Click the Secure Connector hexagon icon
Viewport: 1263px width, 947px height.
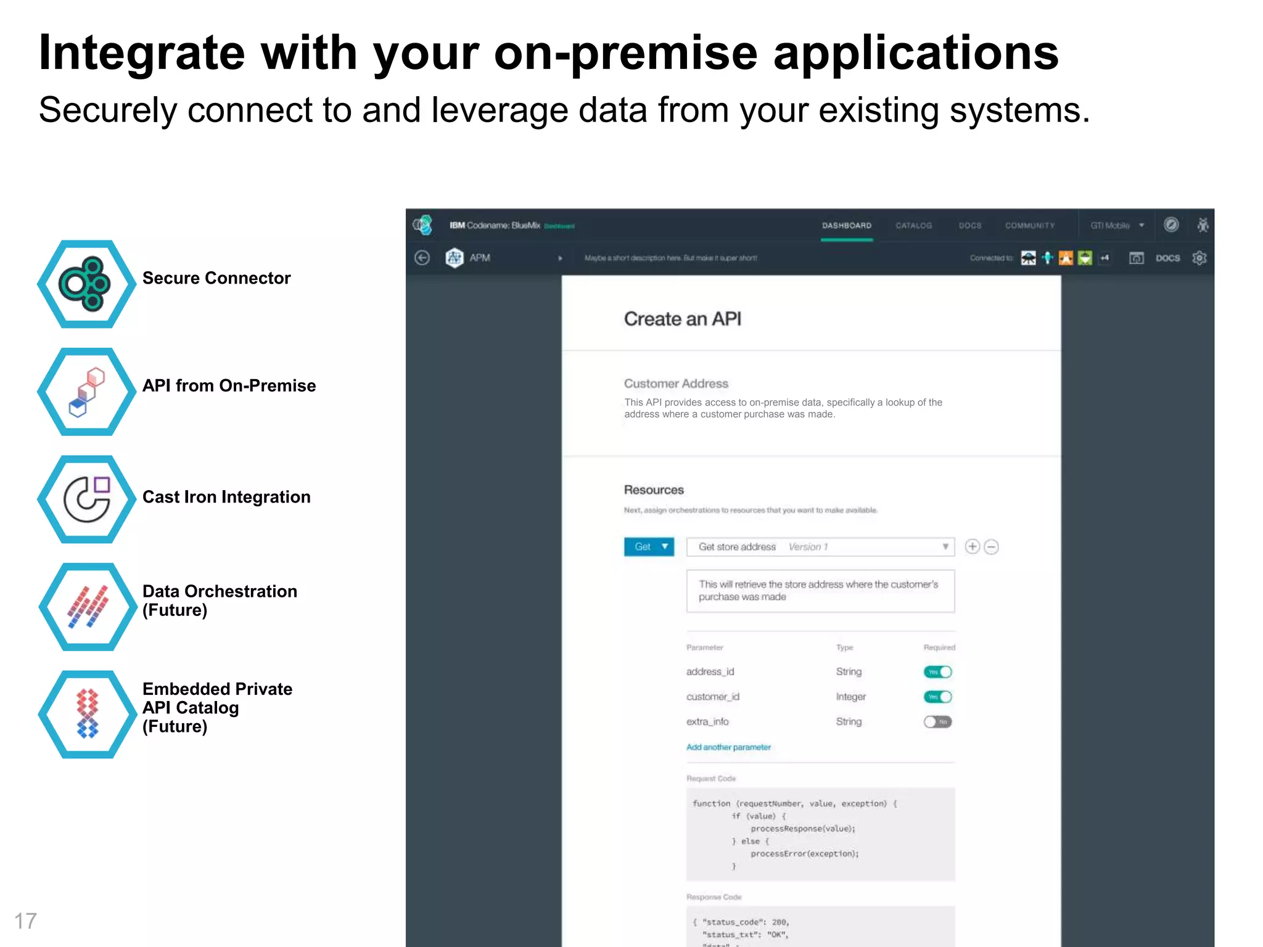tap(86, 284)
